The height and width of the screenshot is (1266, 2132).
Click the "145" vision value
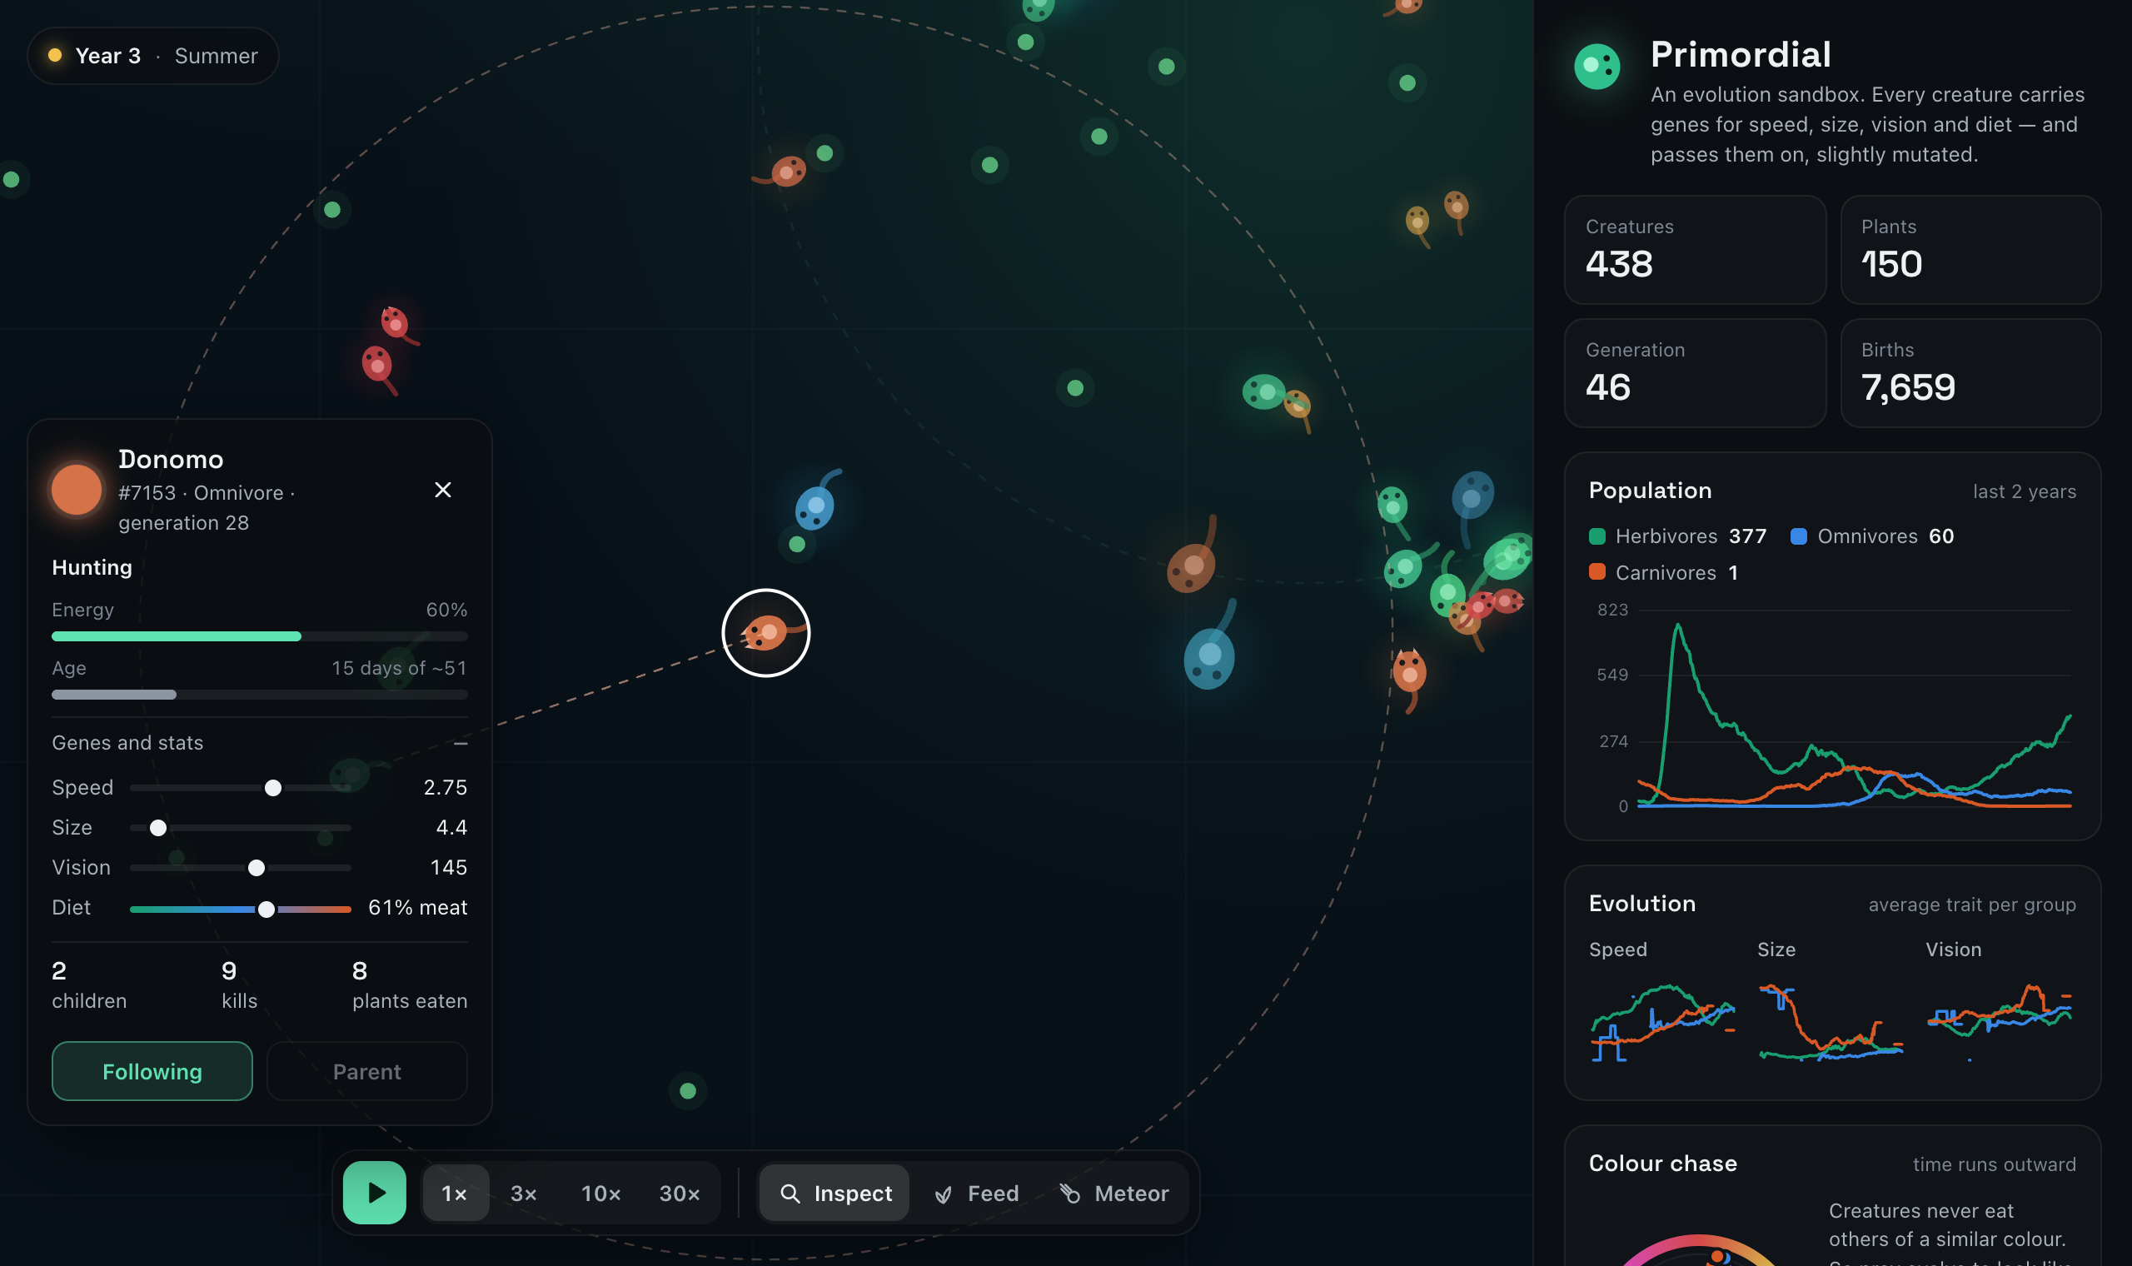[x=449, y=867]
